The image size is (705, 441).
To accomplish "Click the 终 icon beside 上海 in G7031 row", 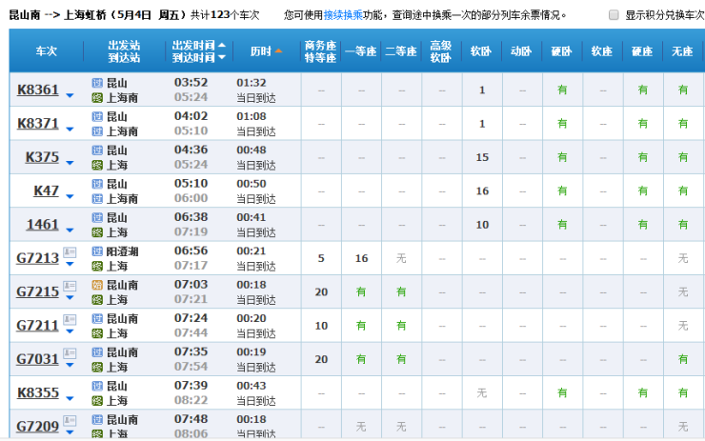I will tap(97, 367).
